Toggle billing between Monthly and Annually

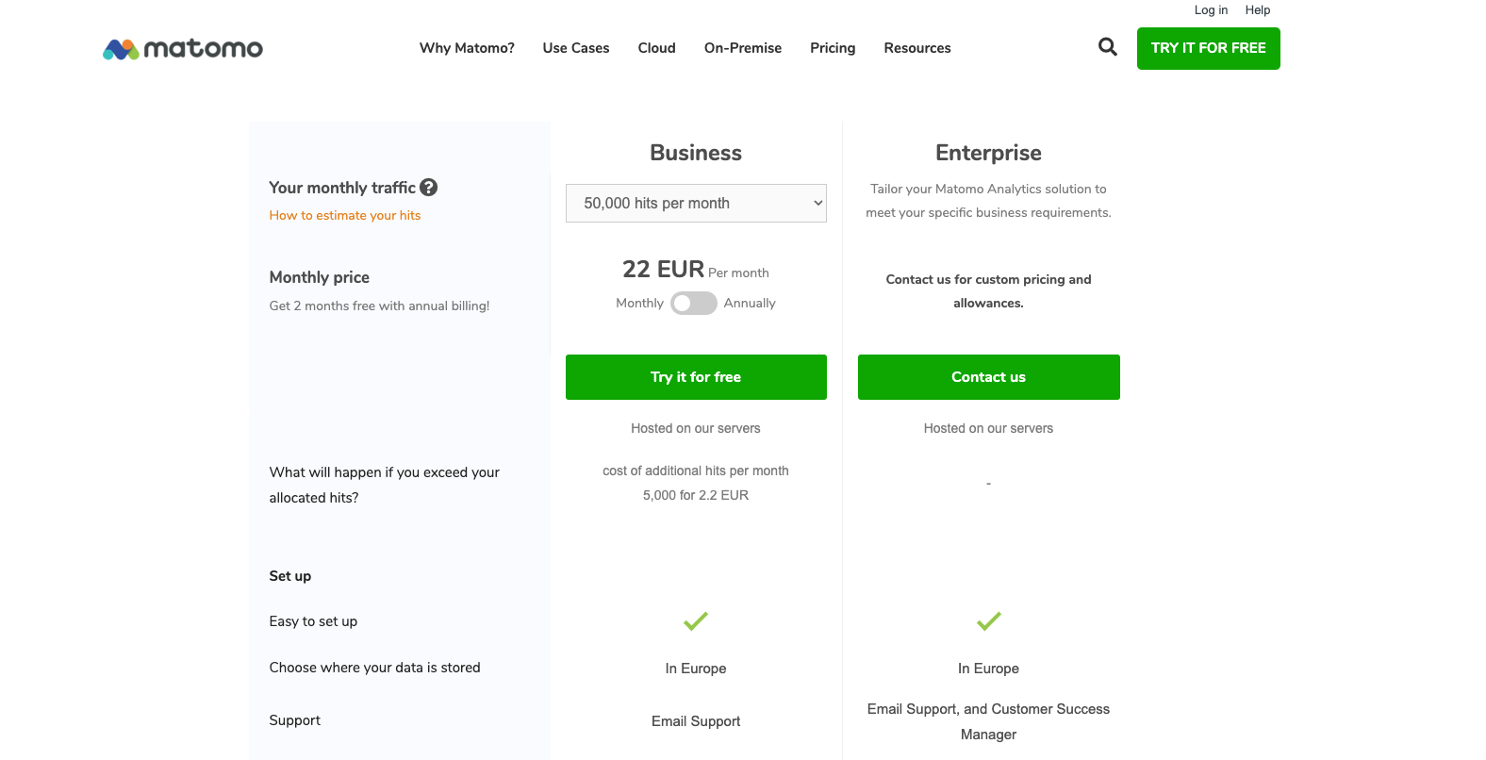tap(694, 304)
